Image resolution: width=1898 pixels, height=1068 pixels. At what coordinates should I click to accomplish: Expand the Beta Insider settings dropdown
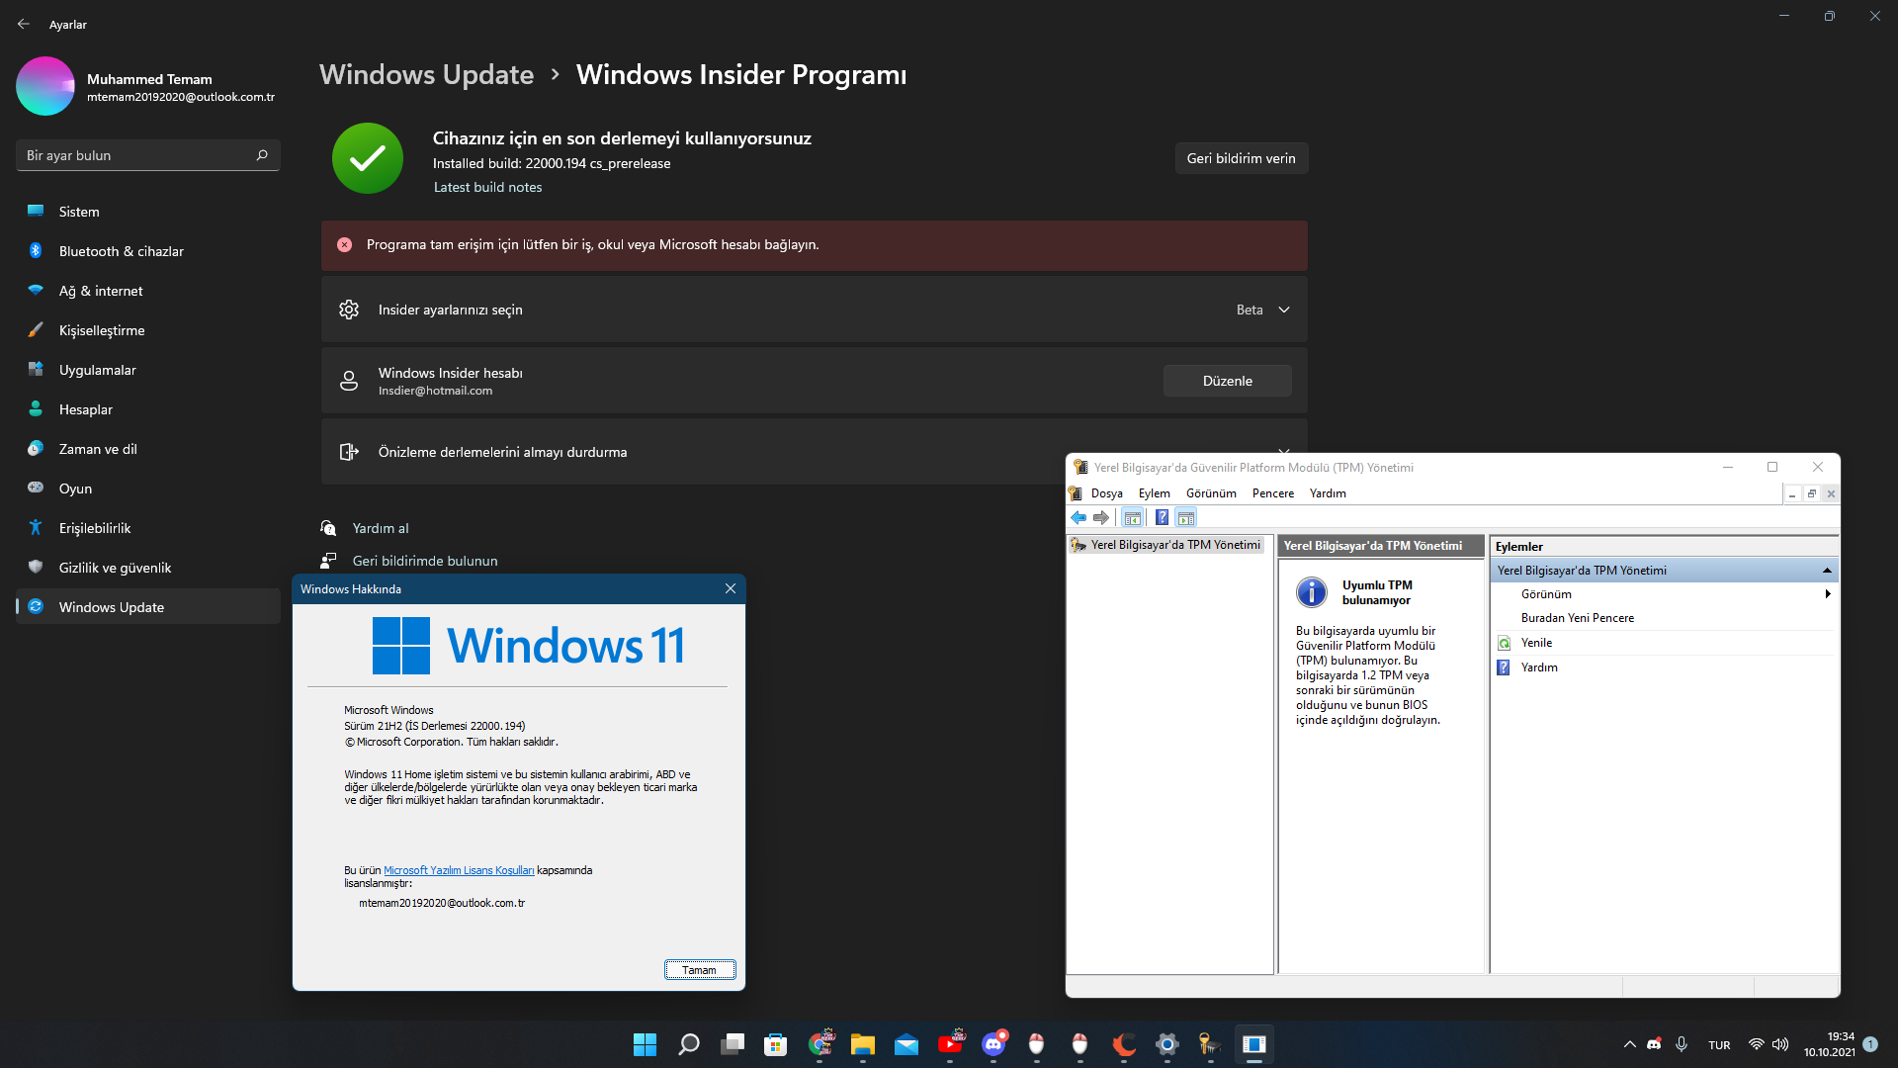pos(1284,310)
